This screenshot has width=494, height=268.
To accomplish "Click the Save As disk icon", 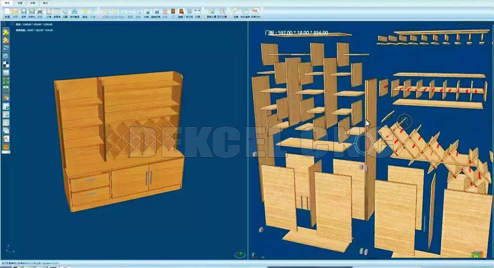I will coord(32,12).
